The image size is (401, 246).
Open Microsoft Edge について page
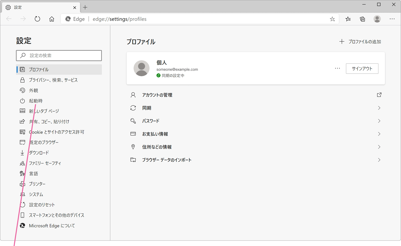59,226
